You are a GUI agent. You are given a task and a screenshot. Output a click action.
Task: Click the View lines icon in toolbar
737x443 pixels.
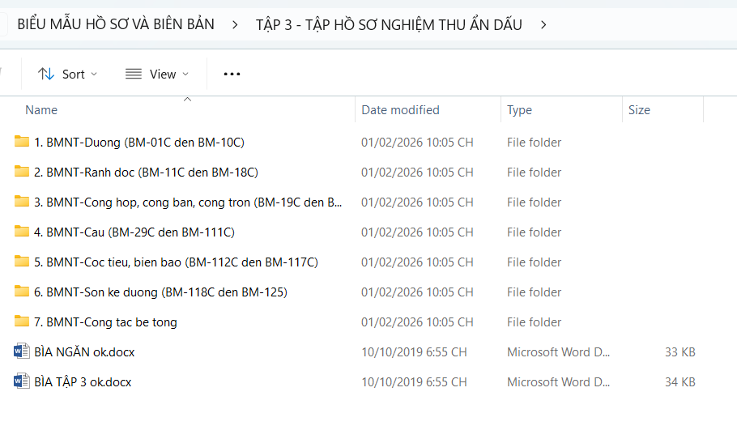coord(134,74)
